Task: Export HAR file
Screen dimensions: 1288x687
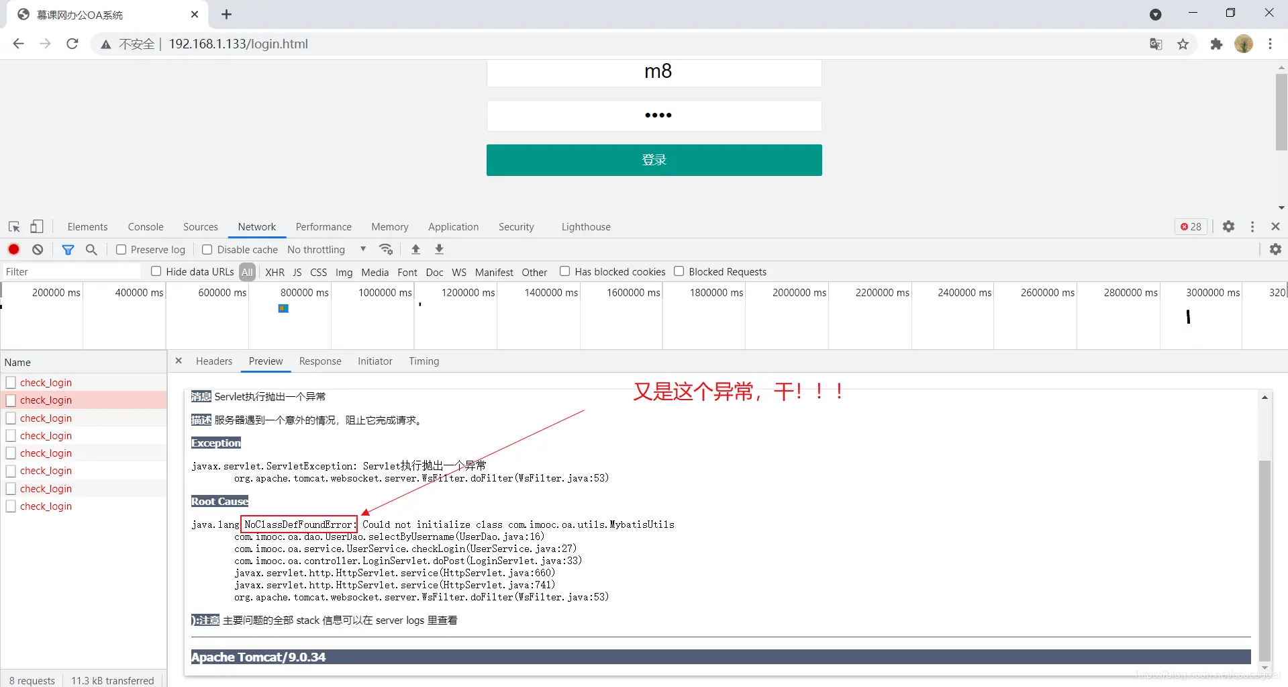Action: [439, 249]
